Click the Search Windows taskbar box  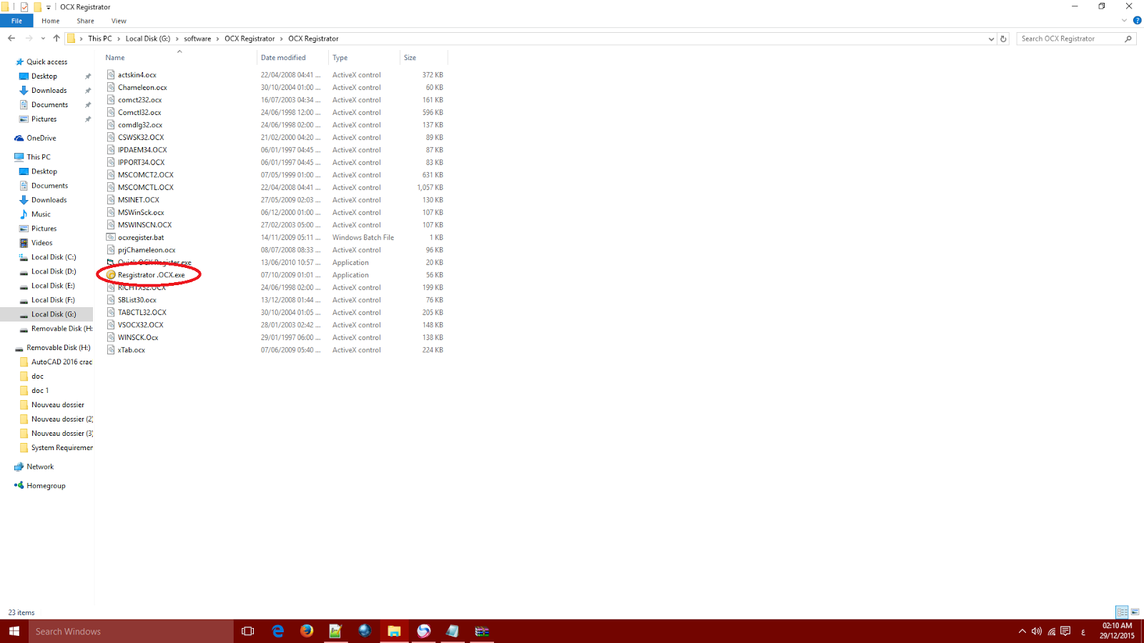tap(131, 632)
